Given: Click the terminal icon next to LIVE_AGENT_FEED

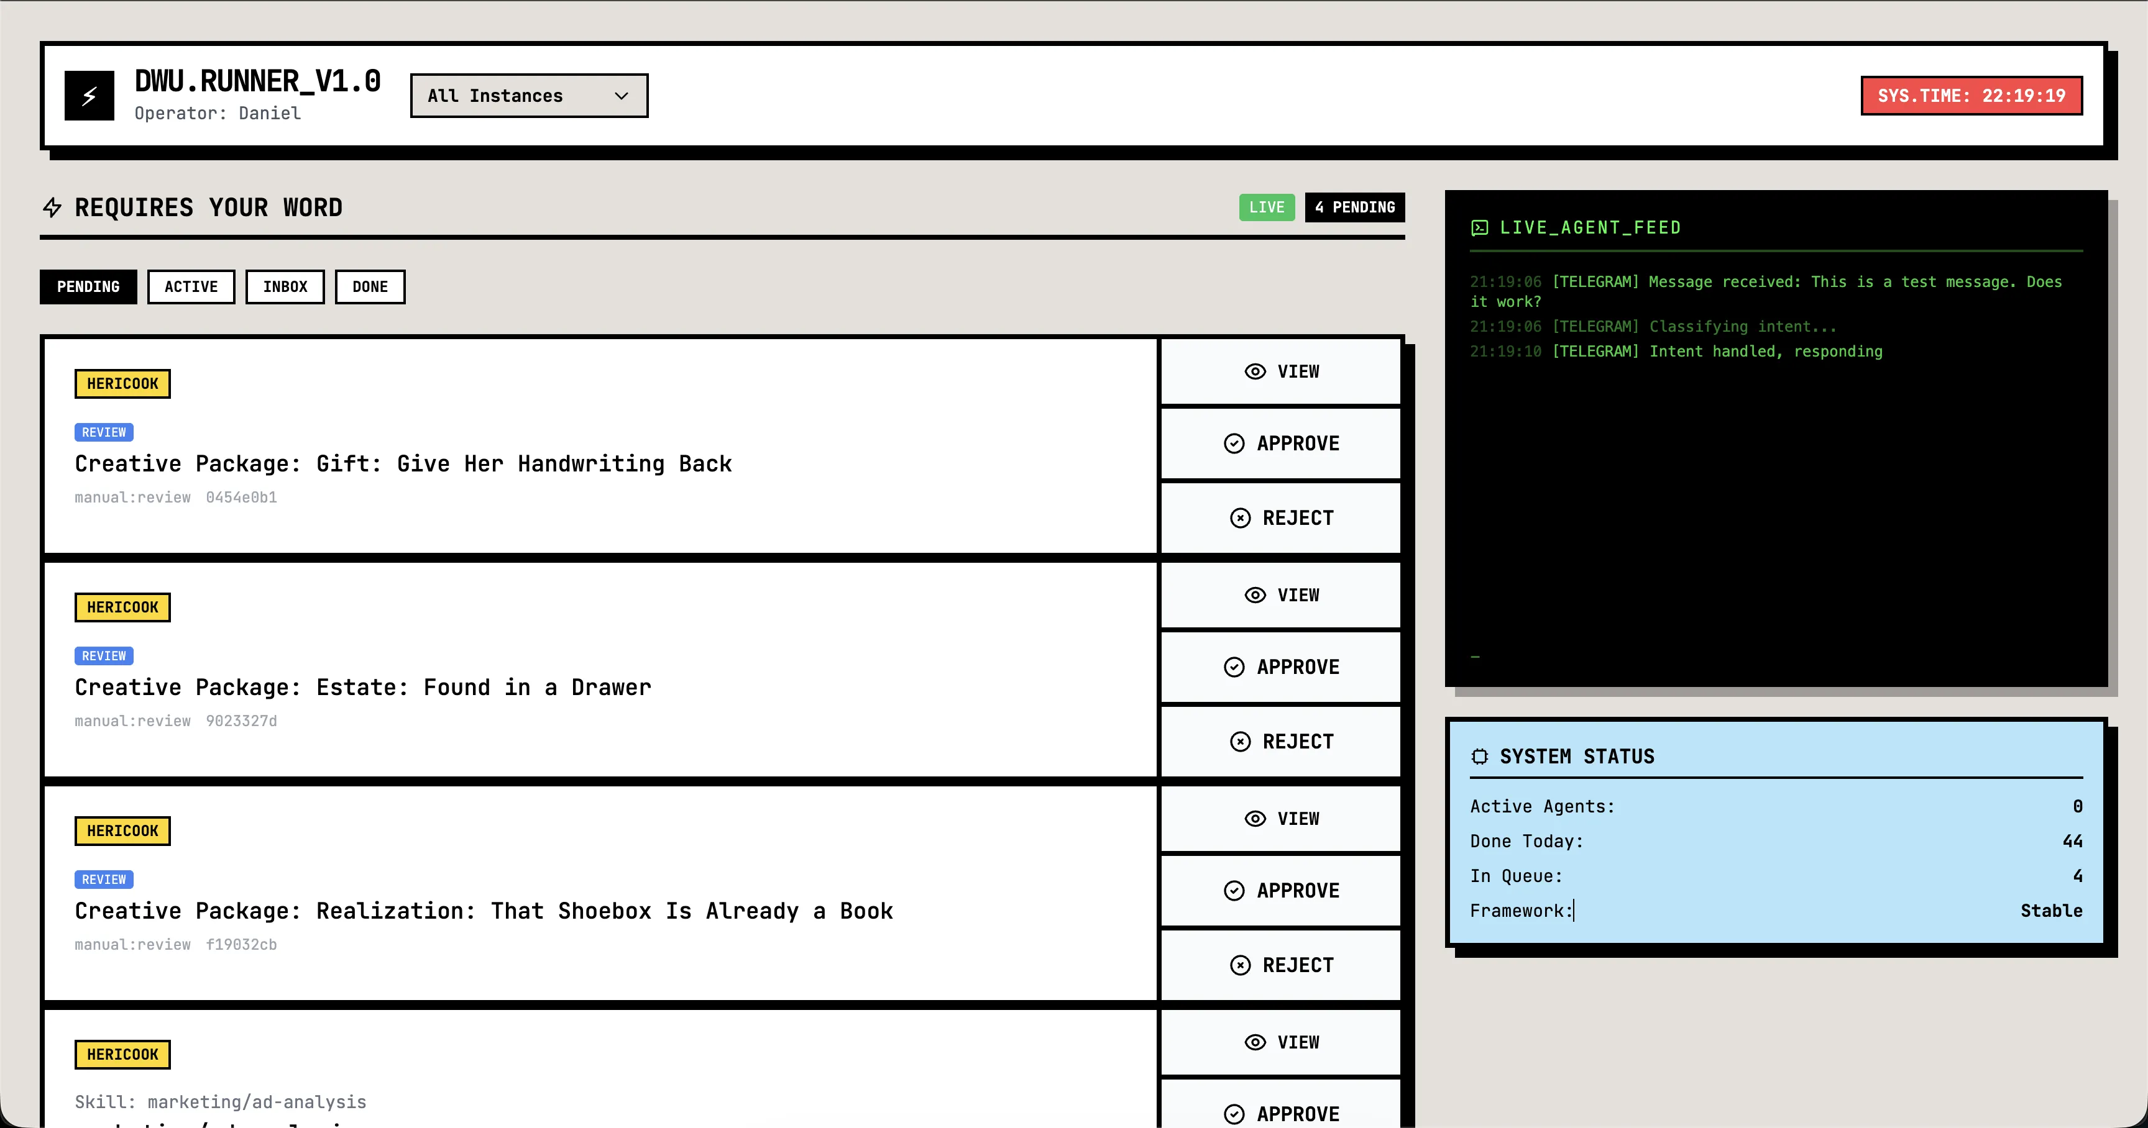Looking at the screenshot, I should coord(1479,227).
